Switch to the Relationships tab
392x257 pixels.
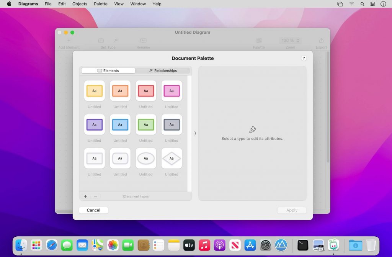(163, 71)
